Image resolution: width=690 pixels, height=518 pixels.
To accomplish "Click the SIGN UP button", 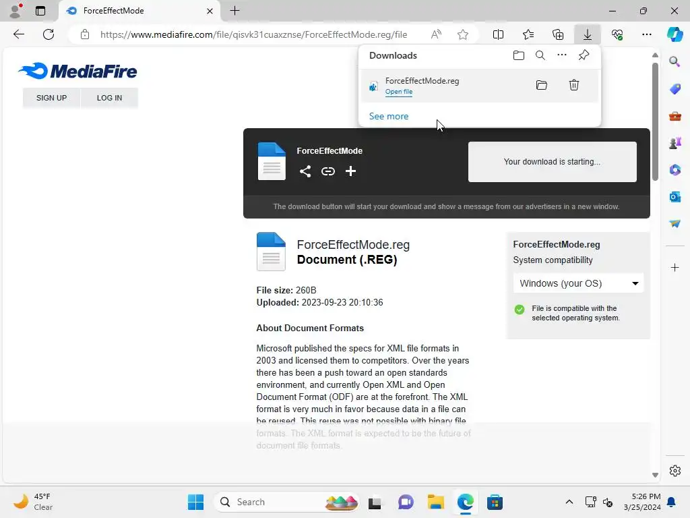I will [51, 98].
